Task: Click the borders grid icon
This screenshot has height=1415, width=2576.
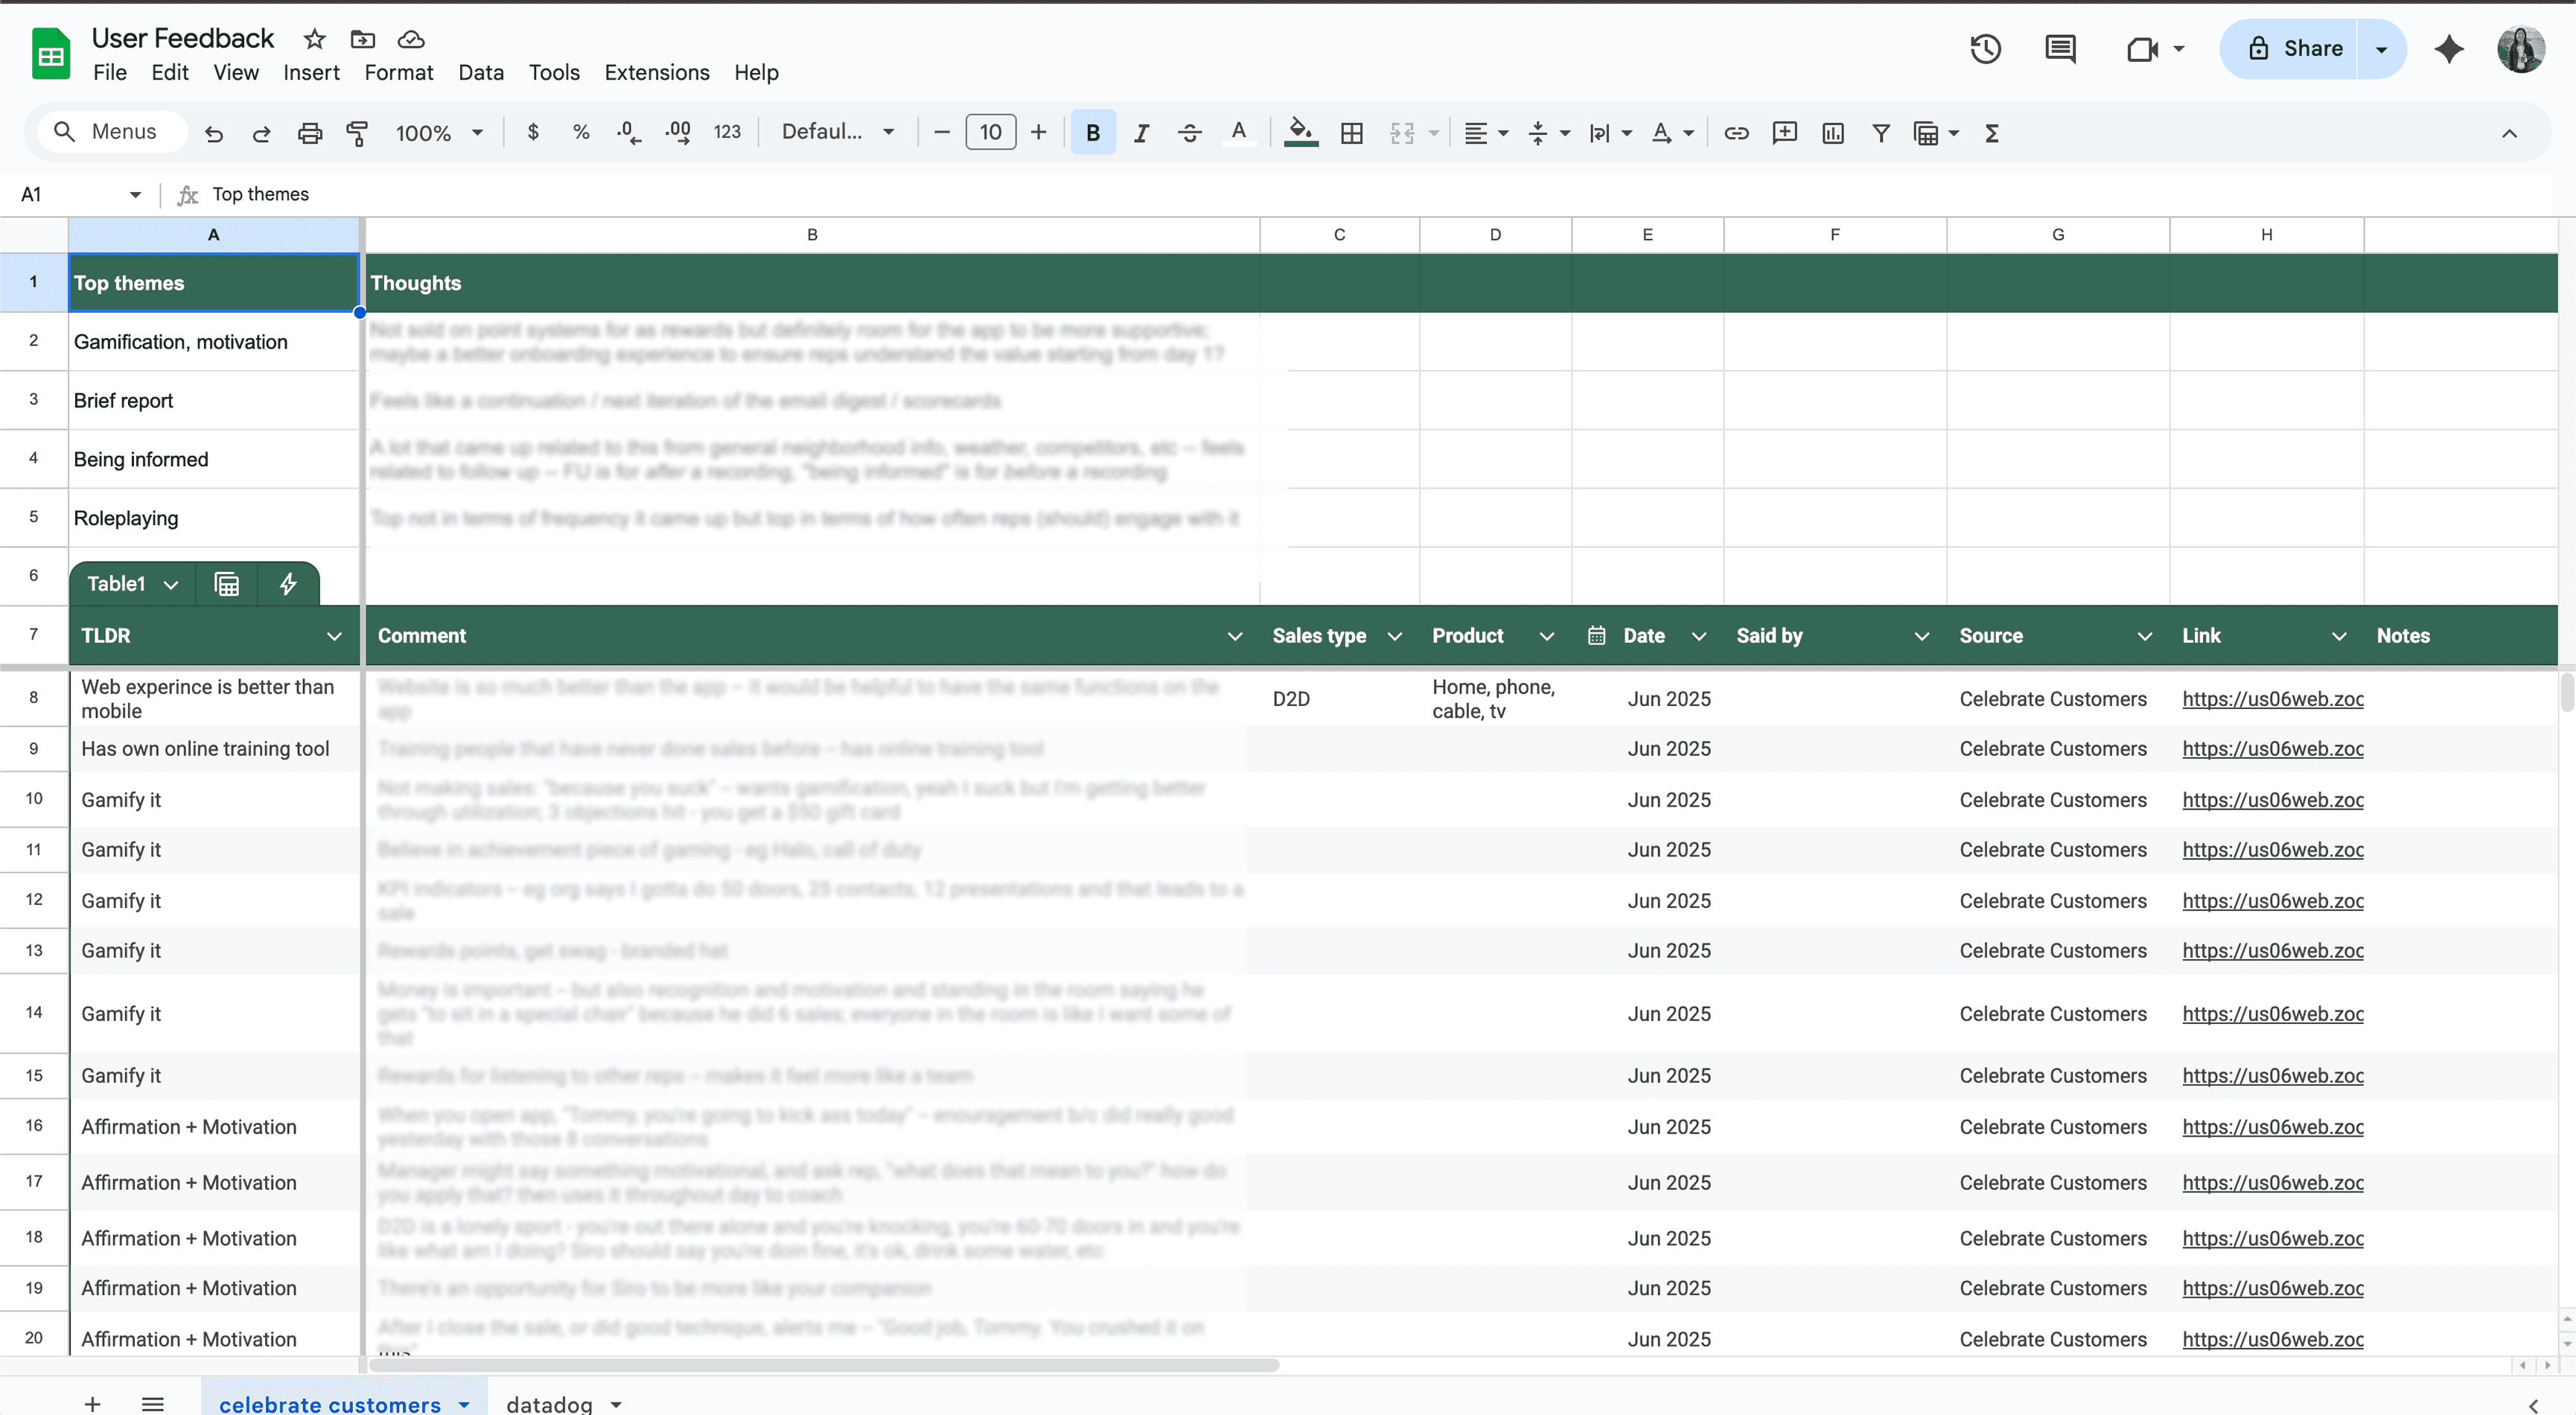Action: 1351,133
